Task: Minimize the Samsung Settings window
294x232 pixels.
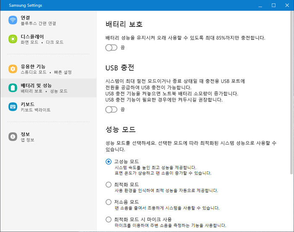Action: pos(260,5)
